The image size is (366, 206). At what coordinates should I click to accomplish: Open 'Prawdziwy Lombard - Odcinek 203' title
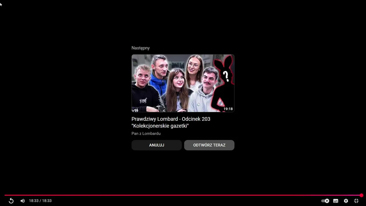[171, 122]
